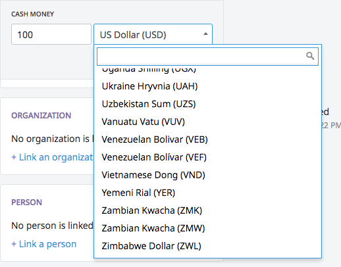Image resolution: width=341 pixels, height=267 pixels.
Task: Select Ukraine Hryvnia (UAH)
Action: [207, 86]
